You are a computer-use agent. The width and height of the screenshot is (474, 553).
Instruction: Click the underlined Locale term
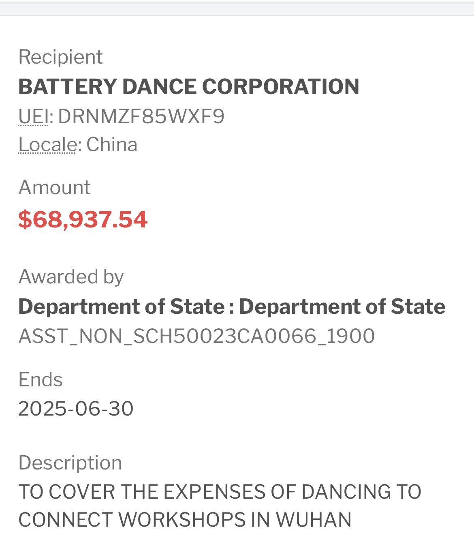(x=47, y=145)
